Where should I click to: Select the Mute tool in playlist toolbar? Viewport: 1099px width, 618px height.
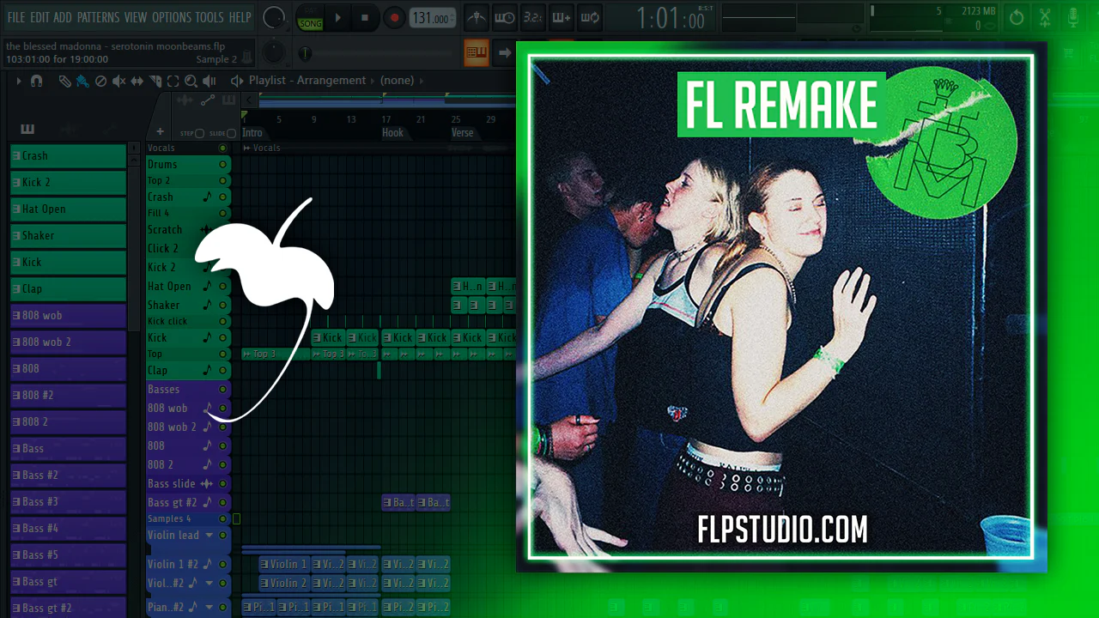pyautogui.click(x=118, y=81)
